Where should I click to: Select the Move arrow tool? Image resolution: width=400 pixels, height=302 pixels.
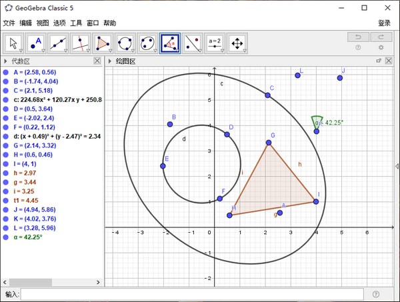(x=13, y=43)
